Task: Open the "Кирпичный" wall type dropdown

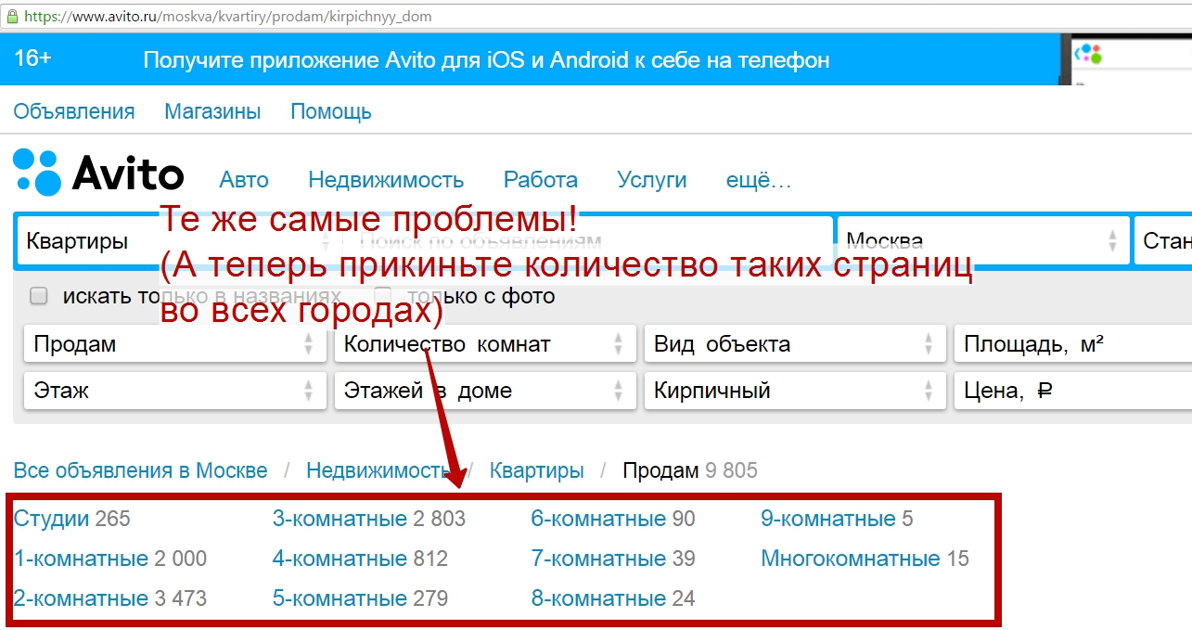Action: point(794,391)
